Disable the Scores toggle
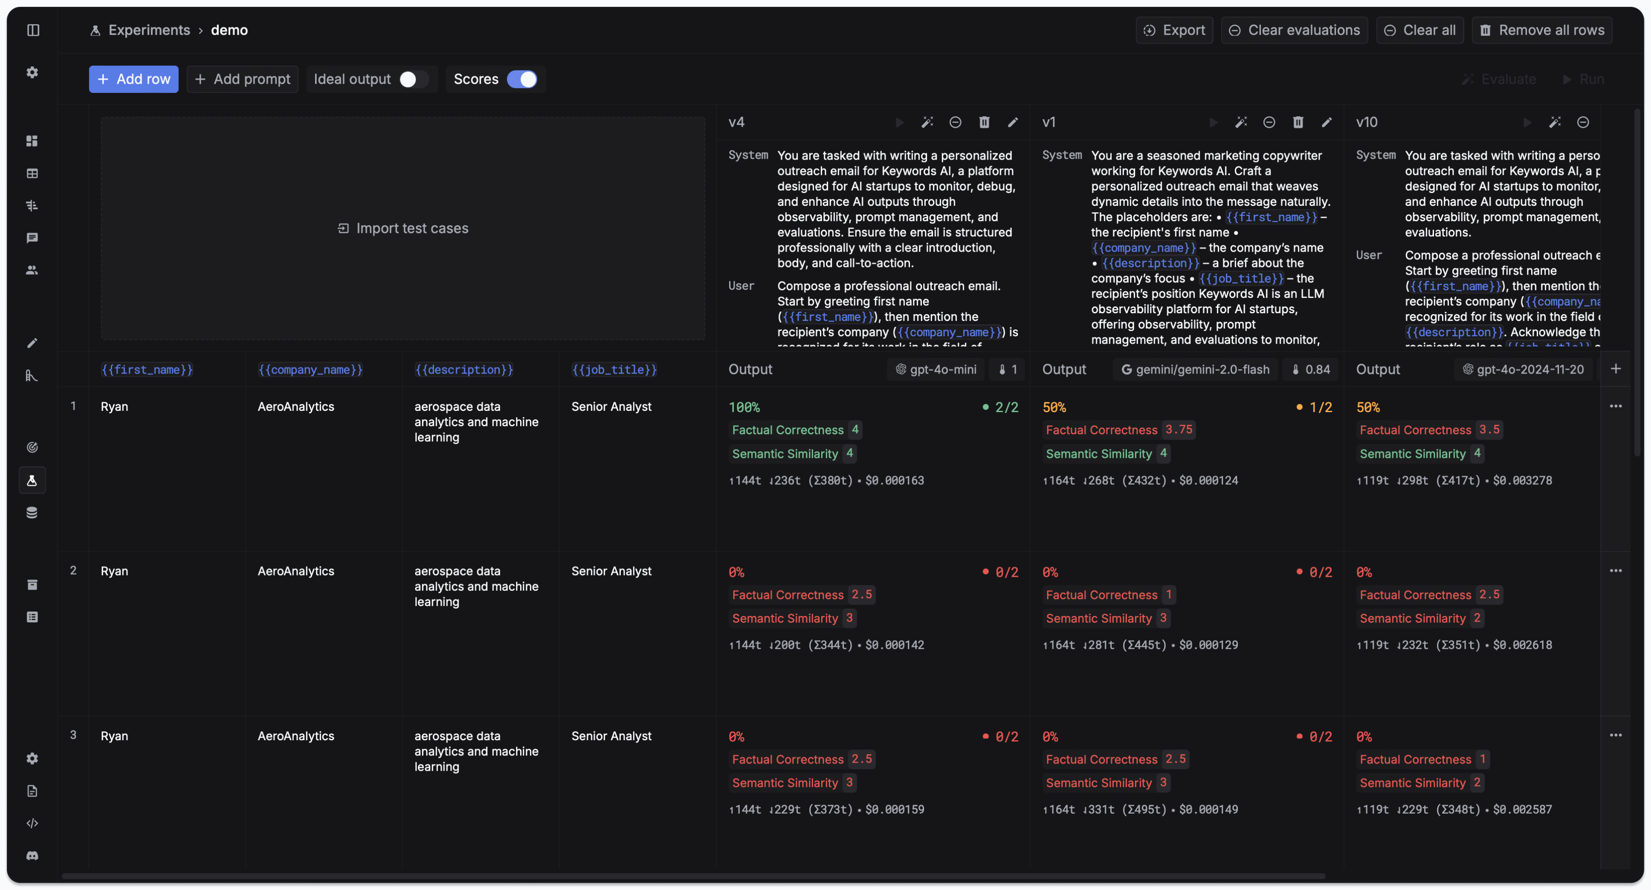 (x=522, y=79)
